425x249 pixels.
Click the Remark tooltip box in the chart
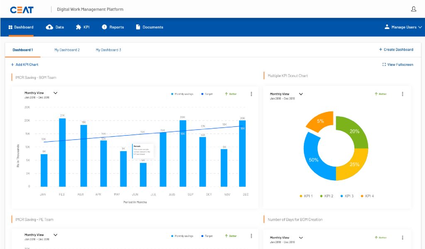click(143, 151)
